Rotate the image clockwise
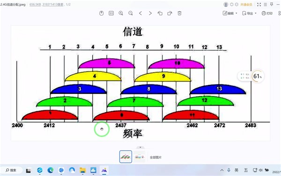Screen dimensions: 281x176 click(x=170, y=13)
